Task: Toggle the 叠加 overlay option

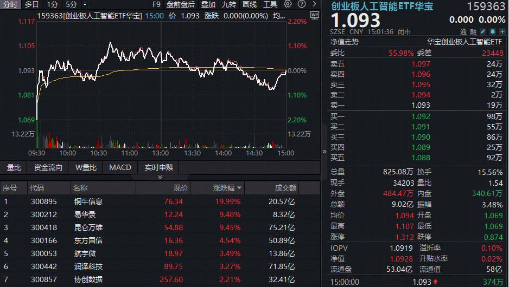Action: [208, 4]
